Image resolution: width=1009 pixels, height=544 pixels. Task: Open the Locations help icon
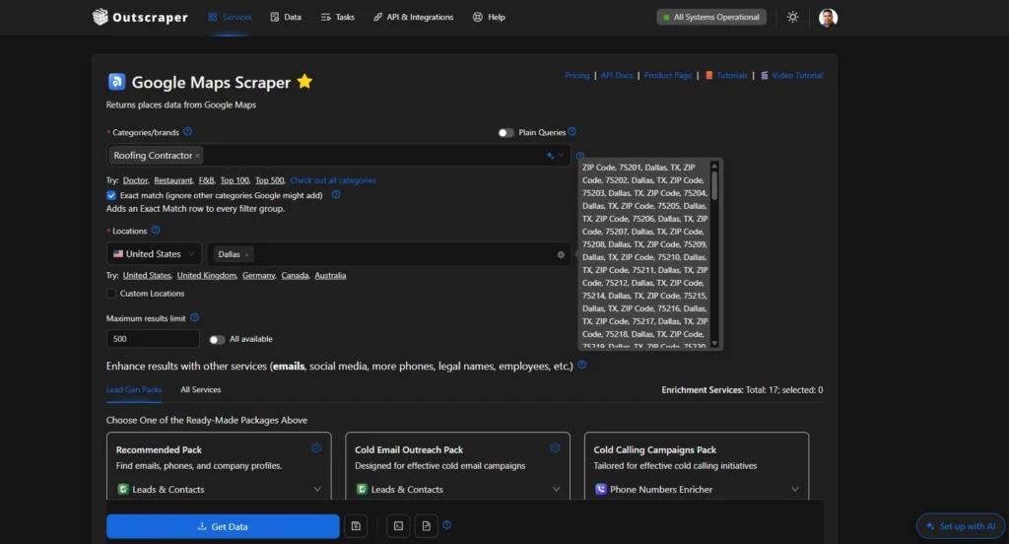pyautogui.click(x=155, y=230)
